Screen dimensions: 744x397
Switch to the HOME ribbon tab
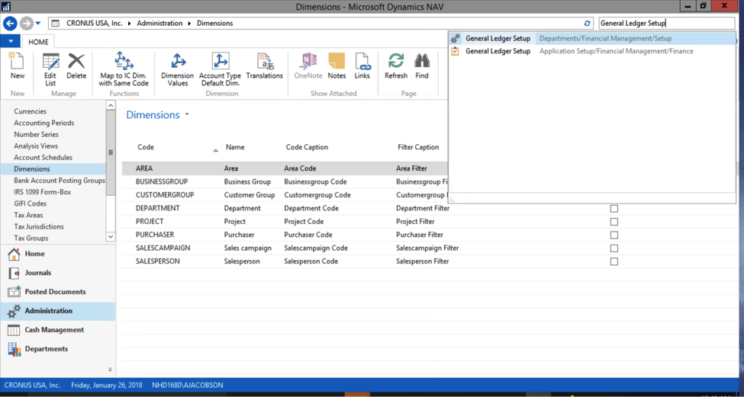(x=38, y=42)
